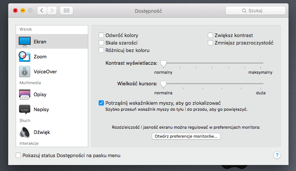
Task: Click in the Szukaj search field
Action: click(x=256, y=10)
